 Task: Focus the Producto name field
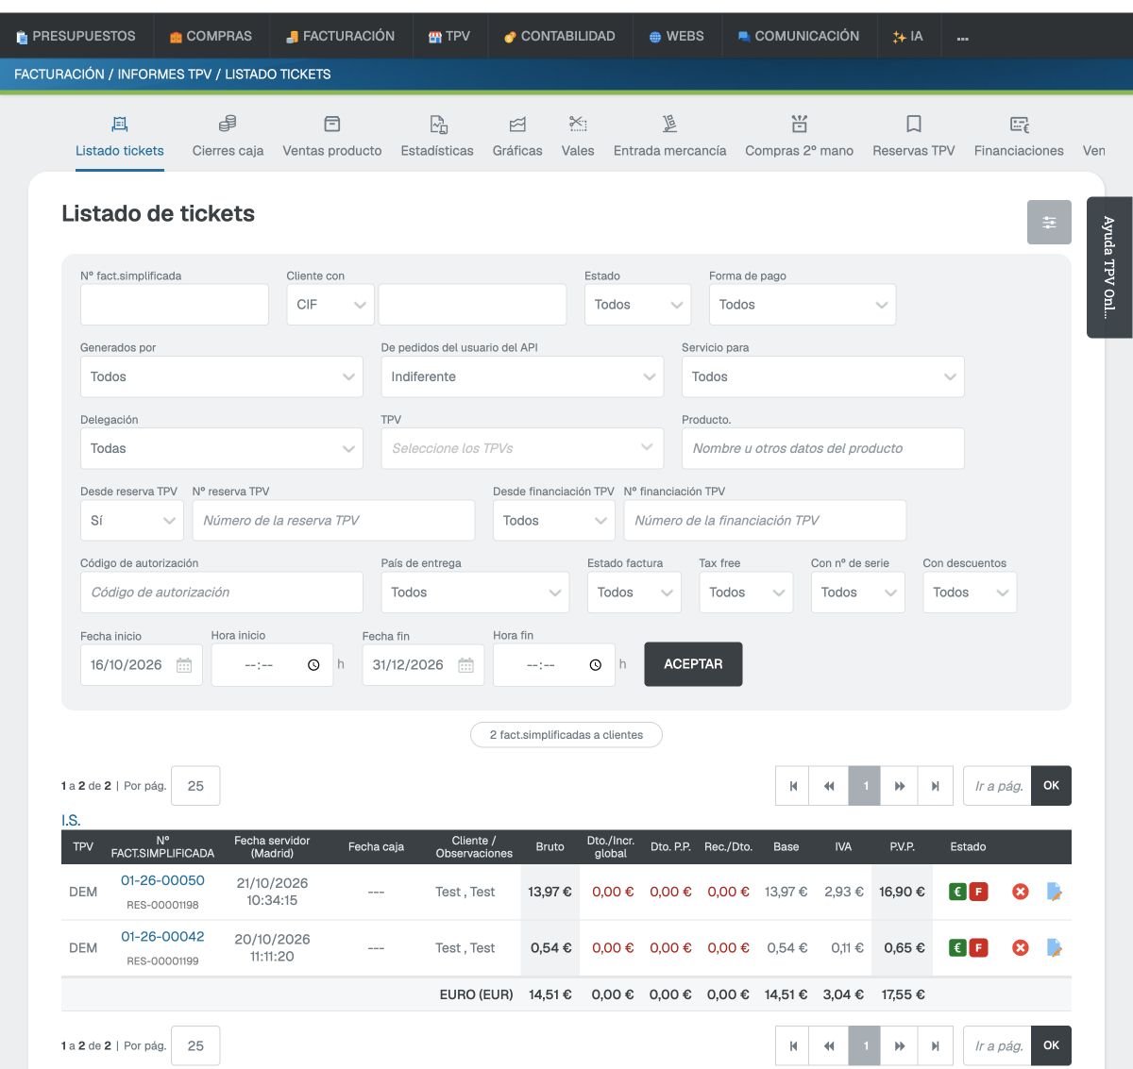click(x=823, y=448)
